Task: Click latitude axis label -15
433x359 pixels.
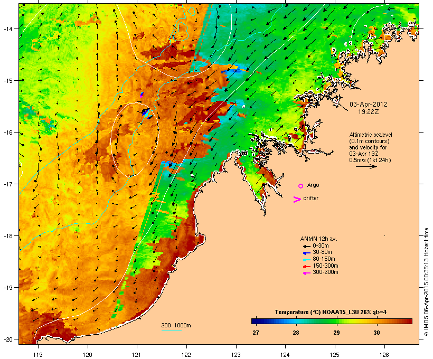Action: (x=8, y=81)
